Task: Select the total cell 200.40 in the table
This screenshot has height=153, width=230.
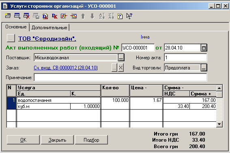Action: (x=203, y=106)
